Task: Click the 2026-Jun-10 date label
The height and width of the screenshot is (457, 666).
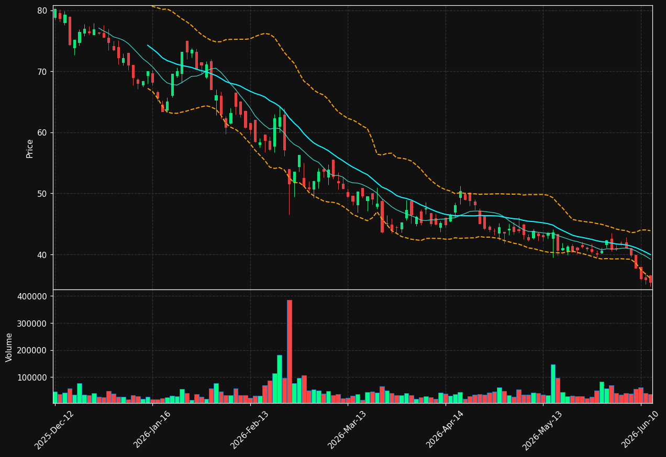Action: click(640, 430)
